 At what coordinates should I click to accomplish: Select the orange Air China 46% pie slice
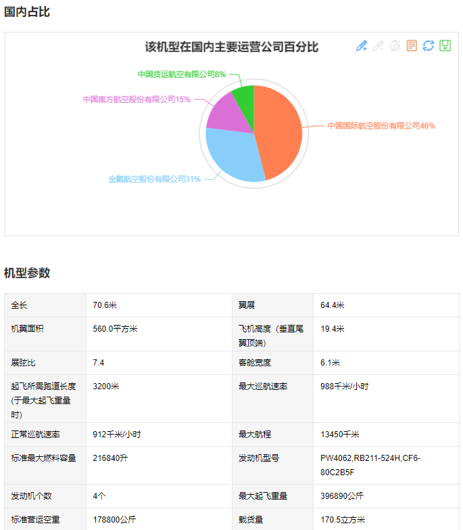(280, 132)
